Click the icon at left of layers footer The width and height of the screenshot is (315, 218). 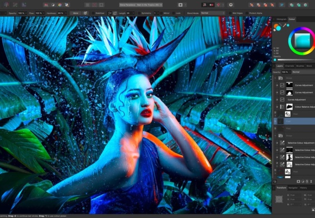(x=275, y=181)
